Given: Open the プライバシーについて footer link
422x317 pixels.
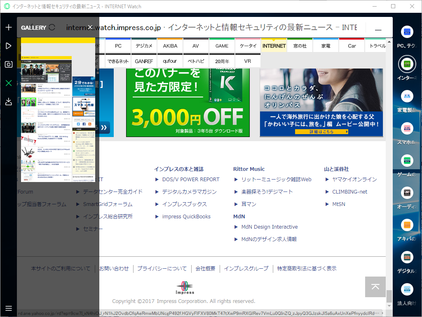Looking at the screenshot, I should (162, 268).
